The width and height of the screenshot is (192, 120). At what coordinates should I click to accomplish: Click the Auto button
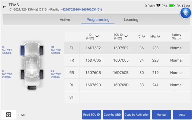click(x=182, y=115)
